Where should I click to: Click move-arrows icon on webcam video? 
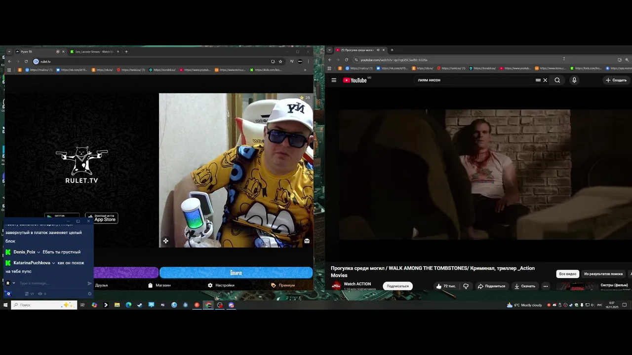tap(166, 241)
